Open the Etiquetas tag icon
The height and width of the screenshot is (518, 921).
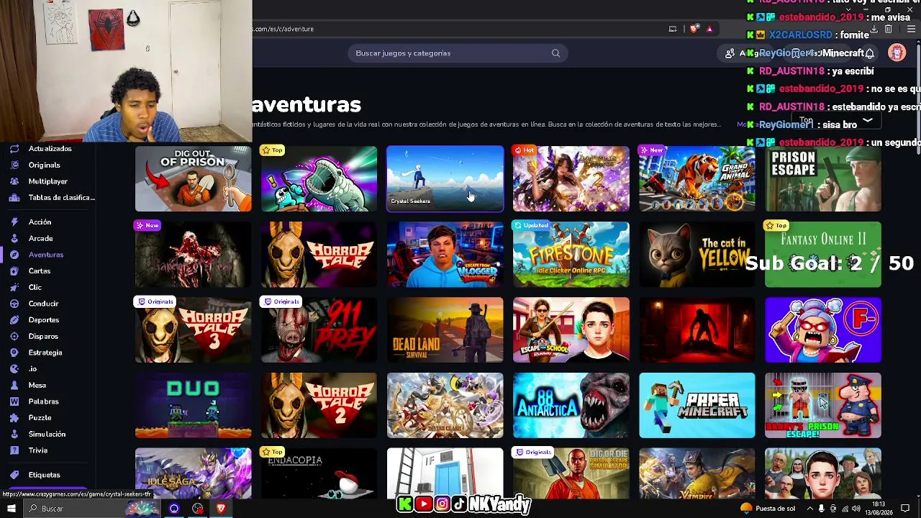tap(14, 475)
